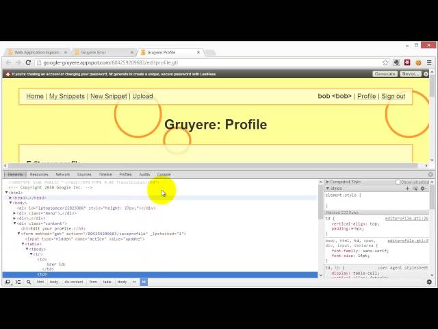Image resolution: width=438 pixels, height=329 pixels.
Task: Close the DevTools panel
Action: [430, 174]
